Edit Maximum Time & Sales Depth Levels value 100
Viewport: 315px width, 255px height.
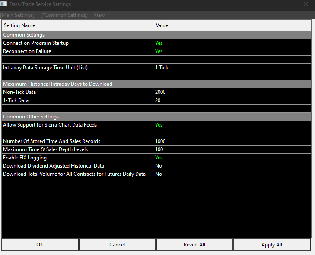(x=232, y=149)
